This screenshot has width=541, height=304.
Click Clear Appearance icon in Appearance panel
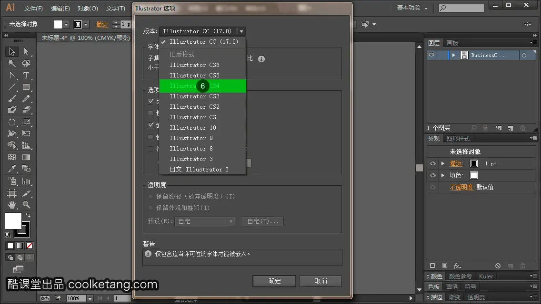click(x=498, y=266)
